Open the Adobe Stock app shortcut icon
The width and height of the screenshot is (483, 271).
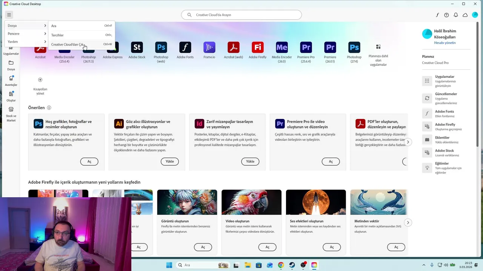click(x=137, y=47)
